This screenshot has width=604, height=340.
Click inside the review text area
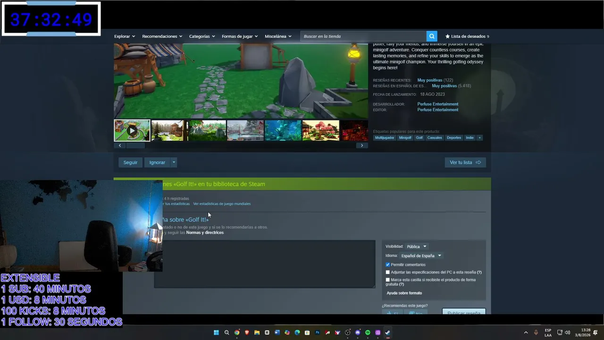click(x=265, y=264)
